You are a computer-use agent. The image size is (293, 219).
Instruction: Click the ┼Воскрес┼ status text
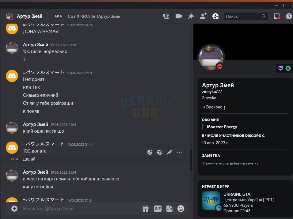tap(214, 107)
